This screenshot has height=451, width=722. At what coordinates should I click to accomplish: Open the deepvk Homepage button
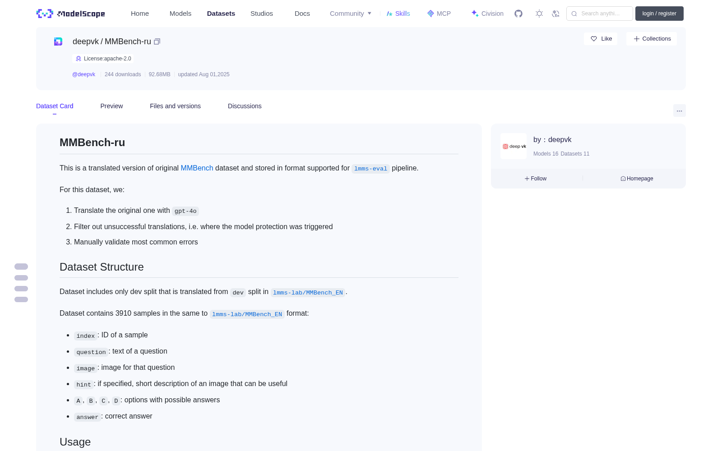click(637, 179)
